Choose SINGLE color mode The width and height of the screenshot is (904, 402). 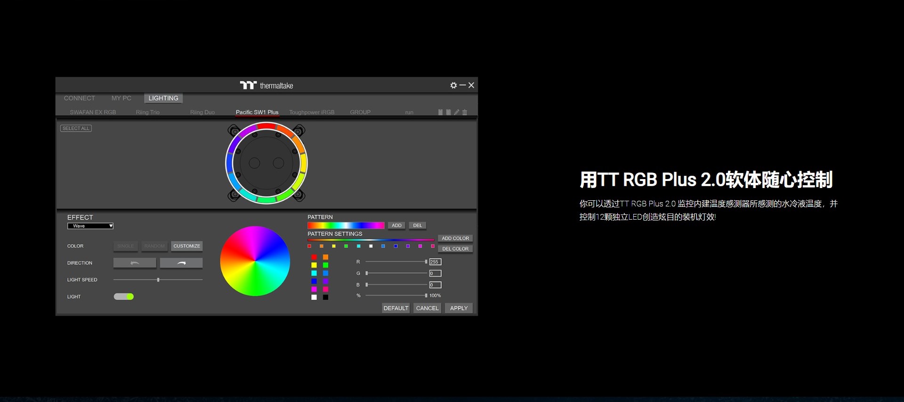[x=126, y=246]
